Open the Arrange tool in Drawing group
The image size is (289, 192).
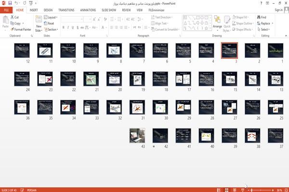point(217,23)
